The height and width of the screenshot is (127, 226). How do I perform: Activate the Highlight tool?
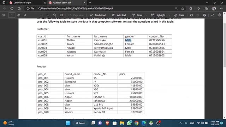tap(158, 15)
